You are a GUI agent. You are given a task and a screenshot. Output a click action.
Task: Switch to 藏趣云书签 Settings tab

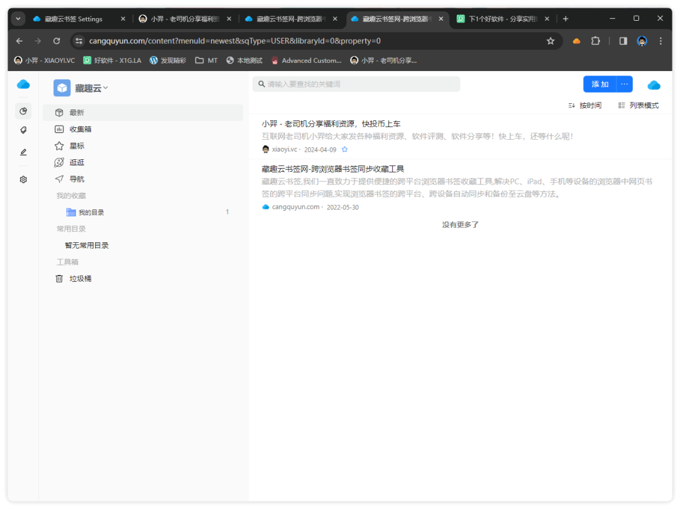pos(74,19)
